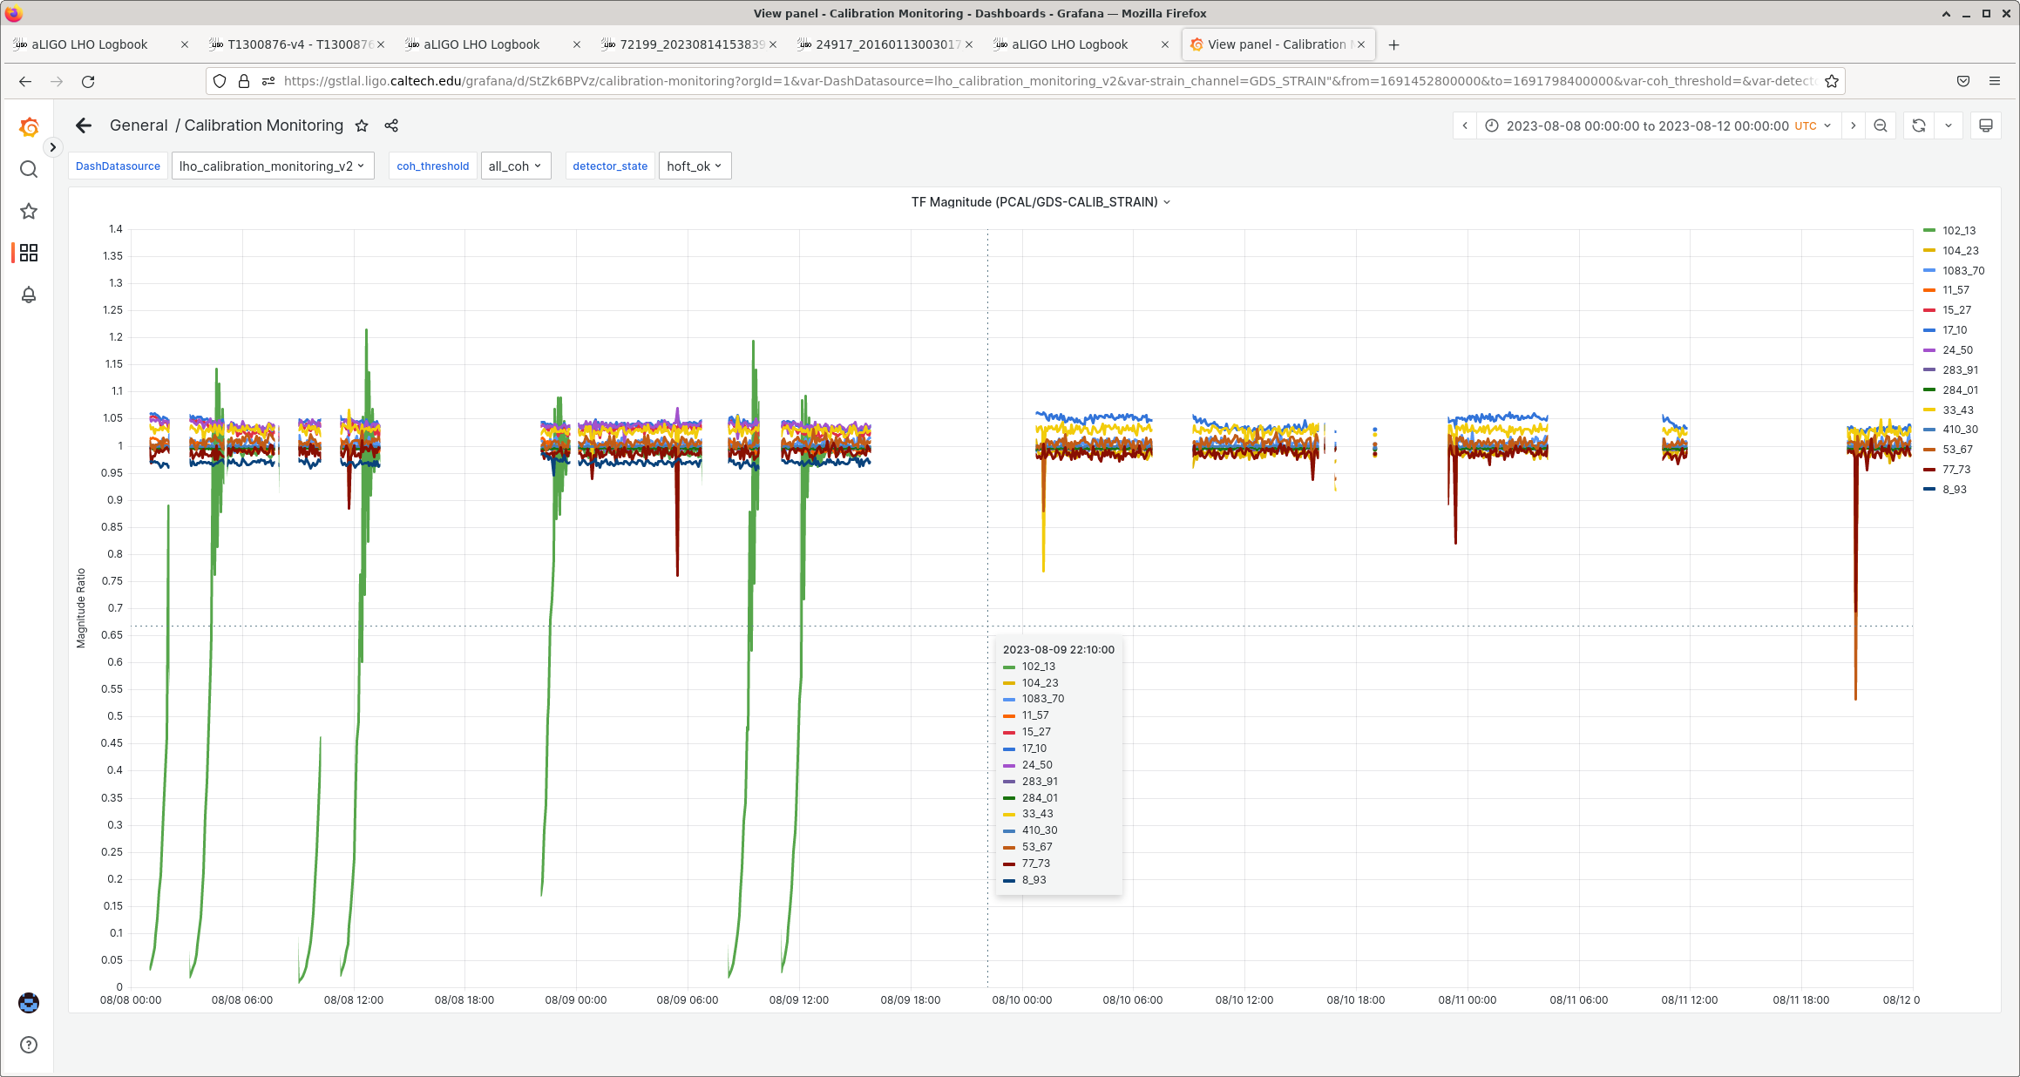The width and height of the screenshot is (2020, 1077).
Task: Open a new browser tab
Action: coord(1393,44)
